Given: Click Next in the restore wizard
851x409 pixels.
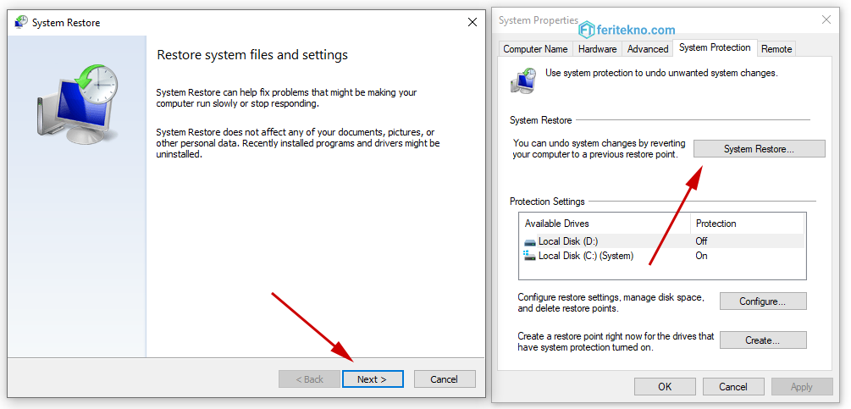Looking at the screenshot, I should click(373, 379).
